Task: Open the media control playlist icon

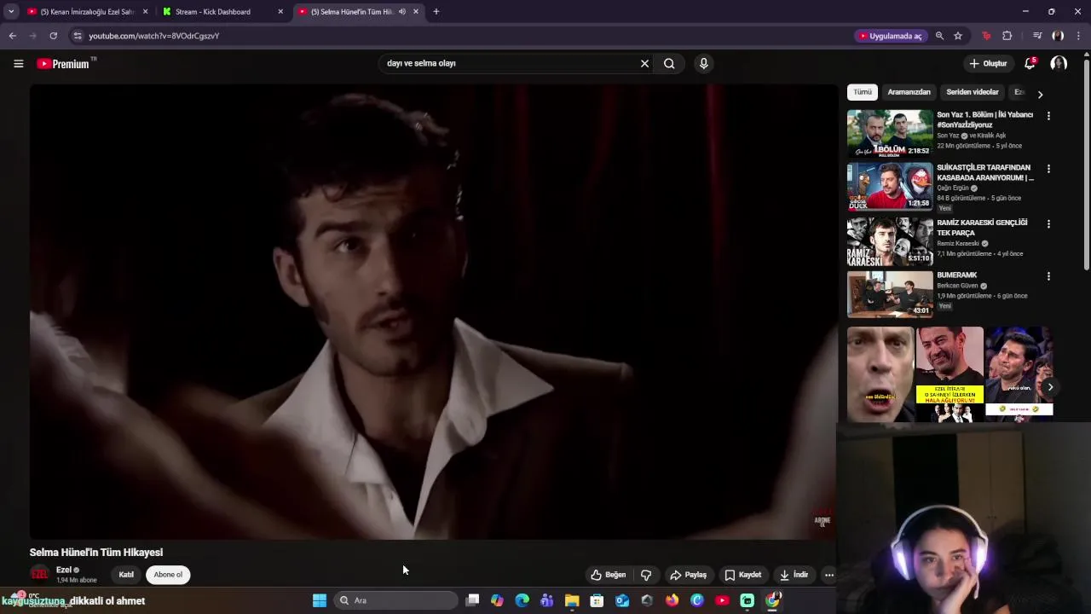Action: coord(1037,36)
